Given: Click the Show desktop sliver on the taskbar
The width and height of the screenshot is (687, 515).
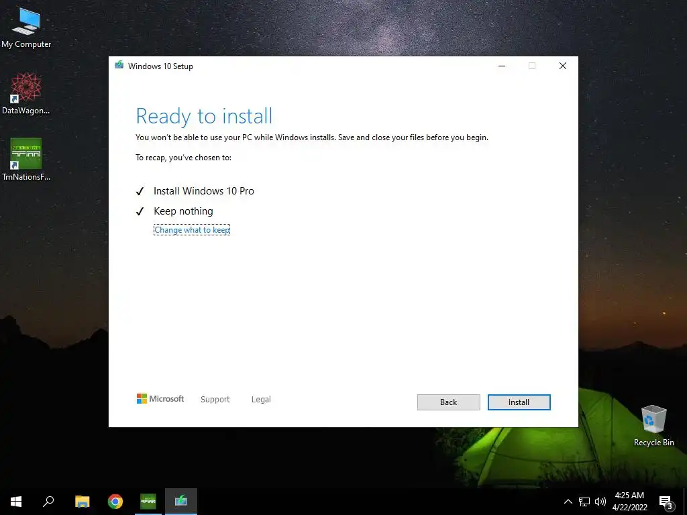Looking at the screenshot, I should click(685, 502).
